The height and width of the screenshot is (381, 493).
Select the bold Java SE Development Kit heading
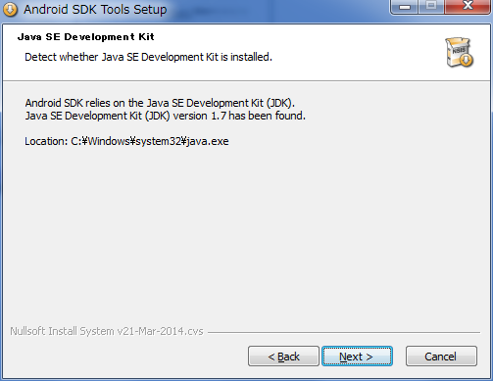coord(86,37)
